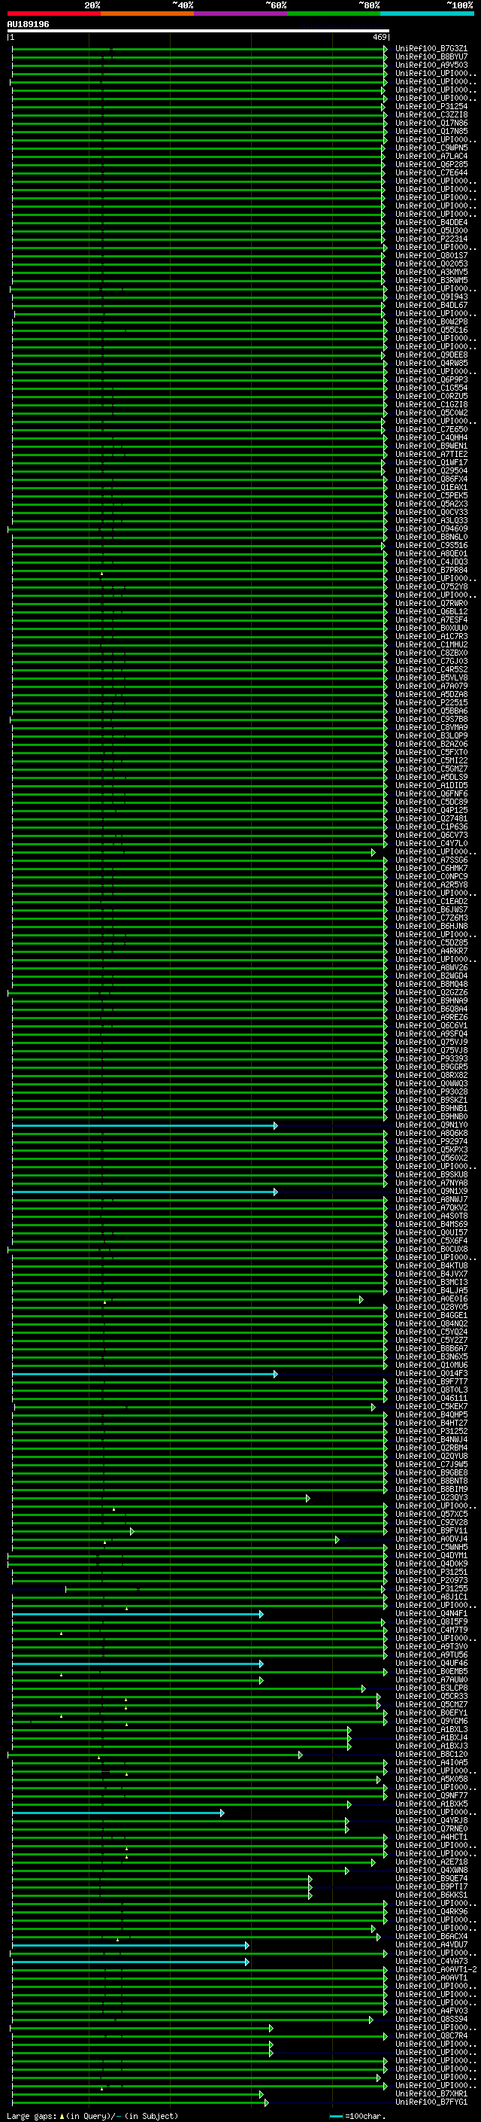
Task: Select the UniRef100_P93393 label
Action: 431,1058
